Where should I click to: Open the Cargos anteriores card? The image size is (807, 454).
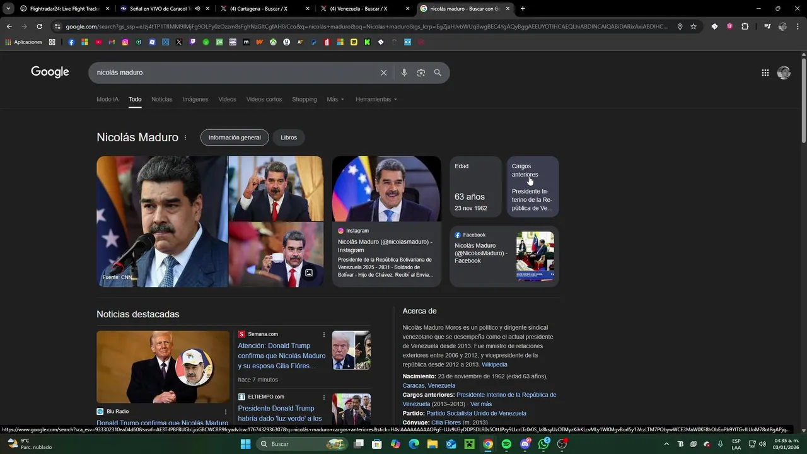coord(533,187)
